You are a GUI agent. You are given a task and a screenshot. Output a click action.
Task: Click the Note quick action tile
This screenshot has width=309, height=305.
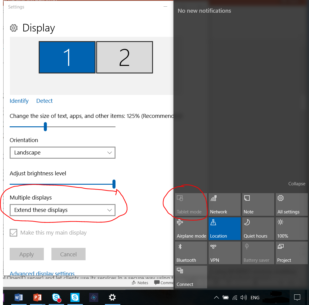258,205
